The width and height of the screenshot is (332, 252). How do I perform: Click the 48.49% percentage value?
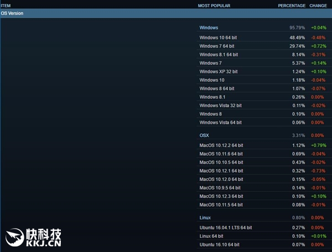(297, 38)
